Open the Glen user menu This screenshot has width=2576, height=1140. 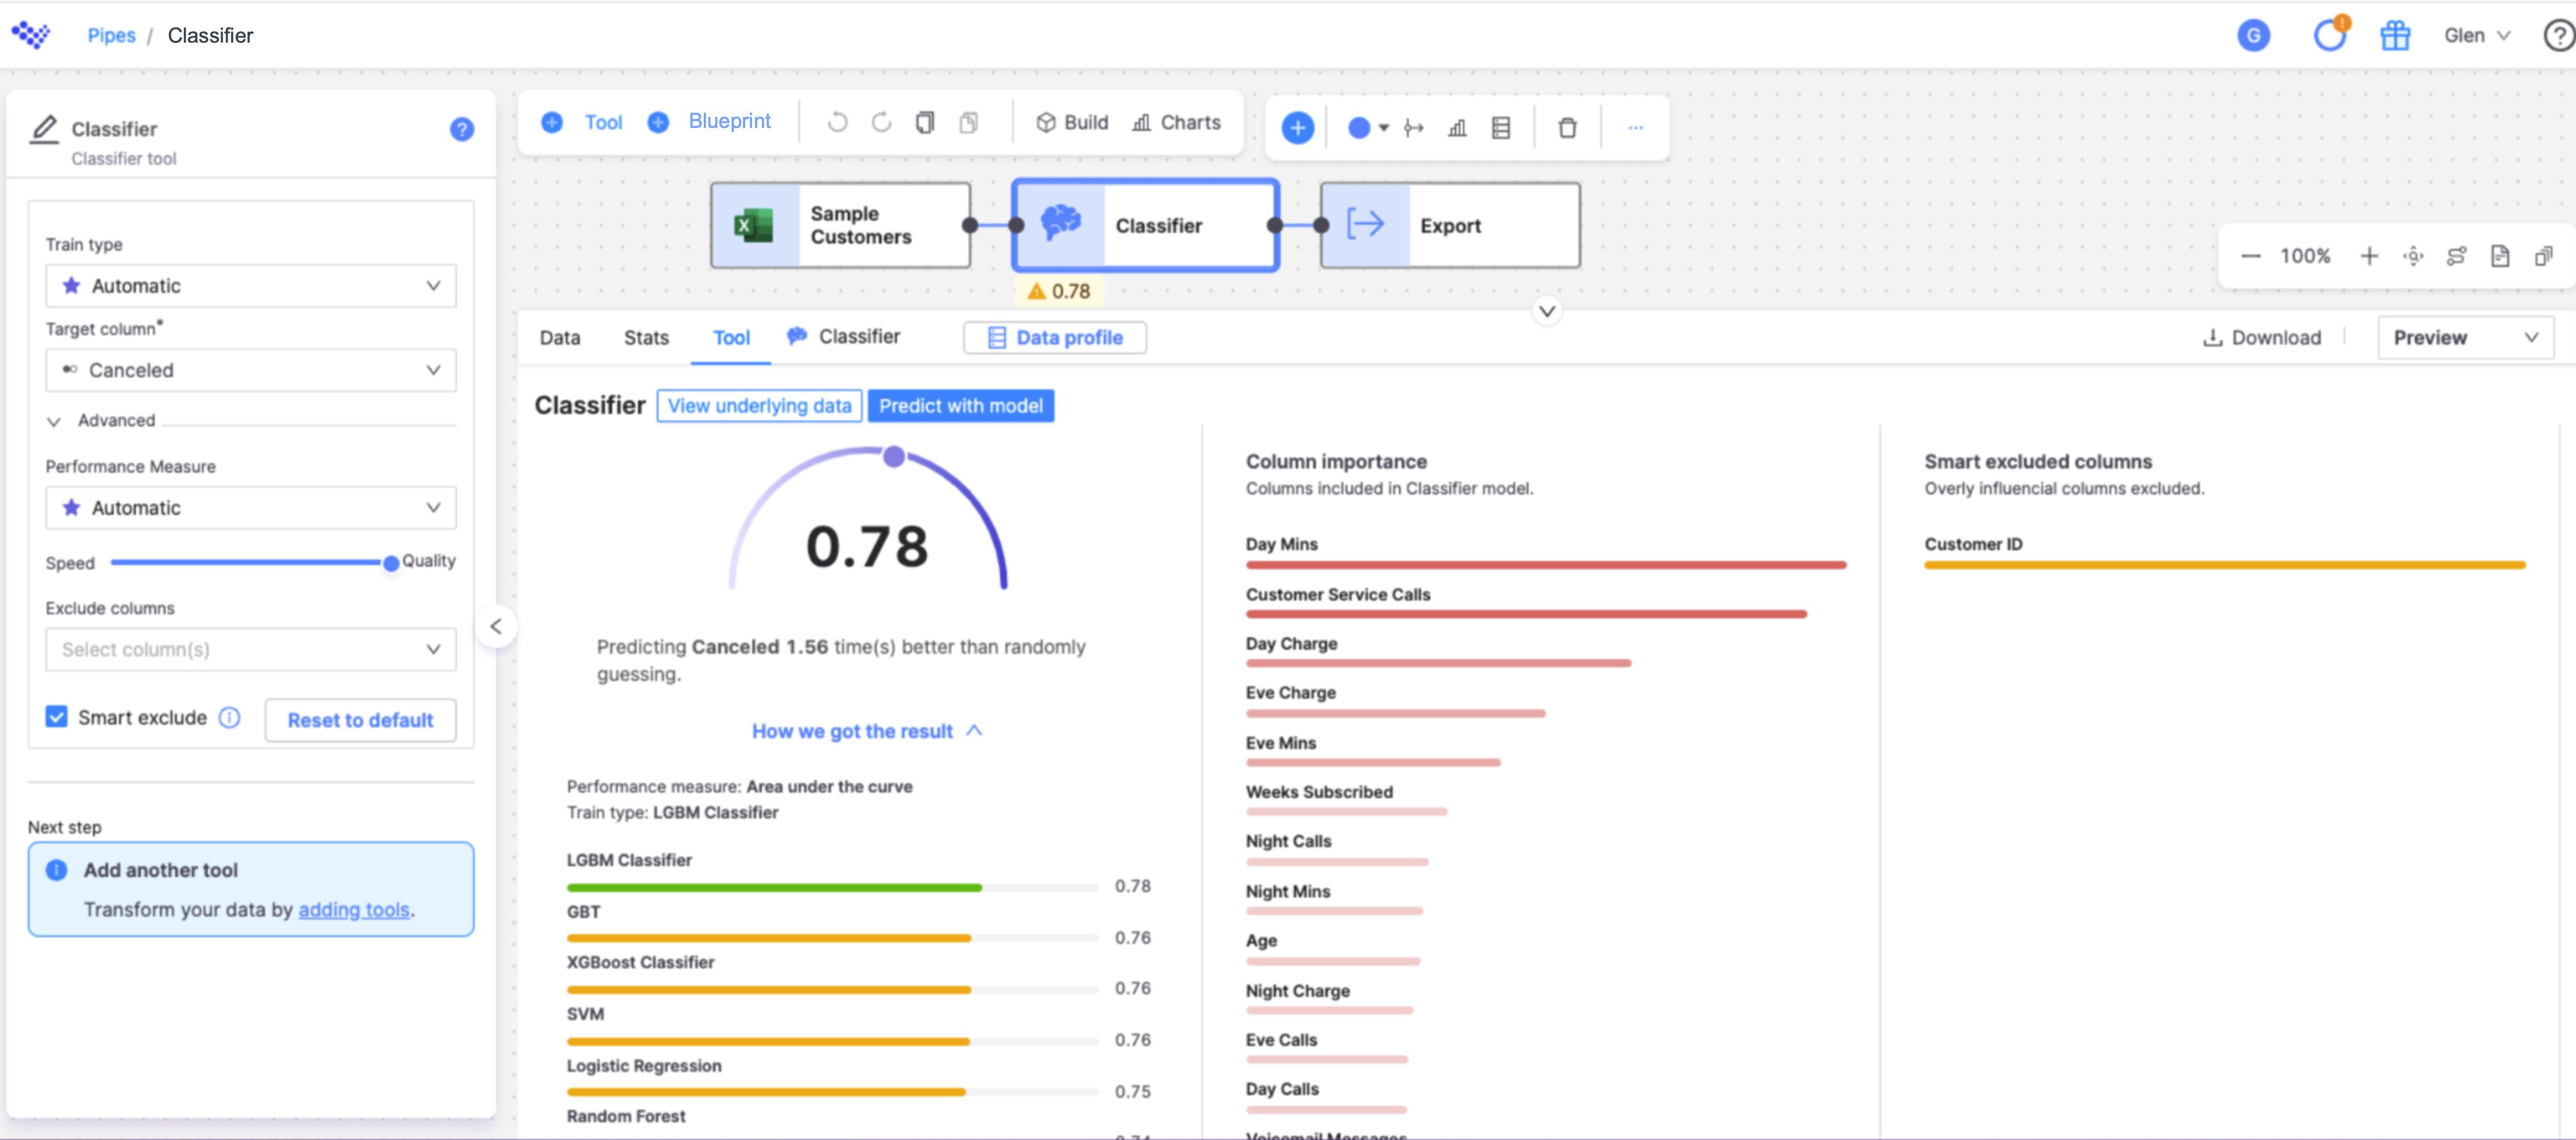2477,35
